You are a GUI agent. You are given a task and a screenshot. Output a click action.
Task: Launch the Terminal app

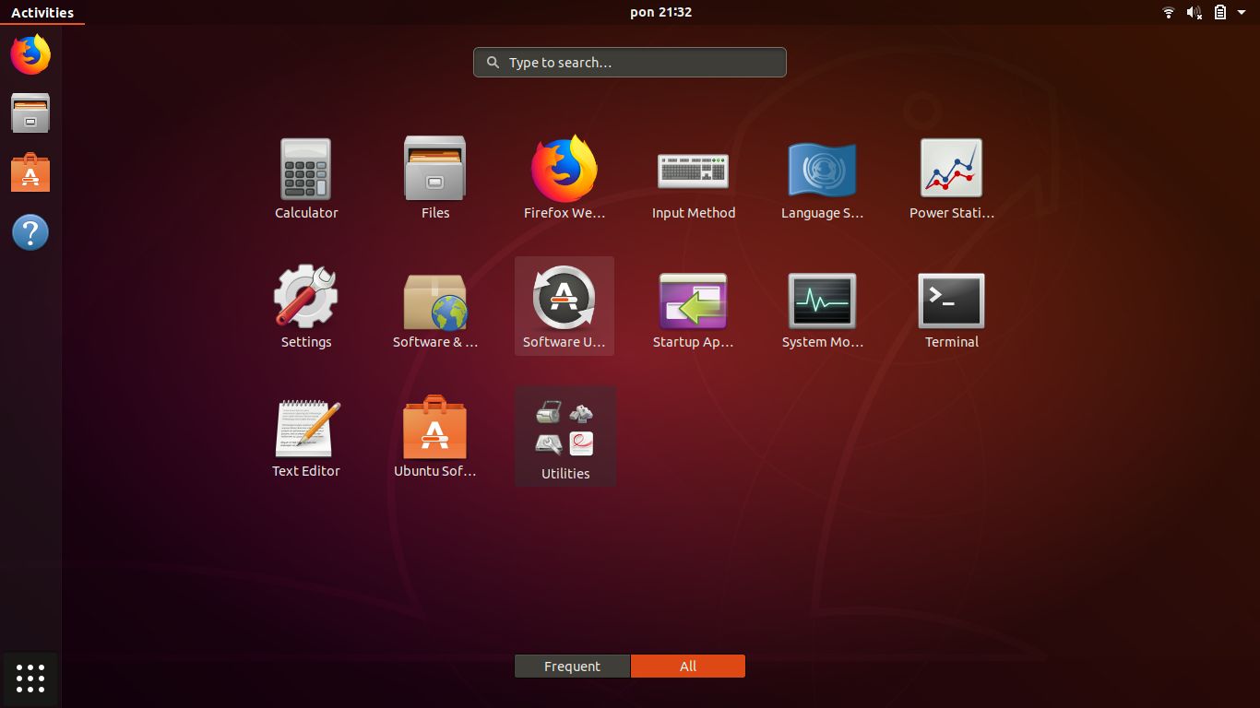coord(951,307)
